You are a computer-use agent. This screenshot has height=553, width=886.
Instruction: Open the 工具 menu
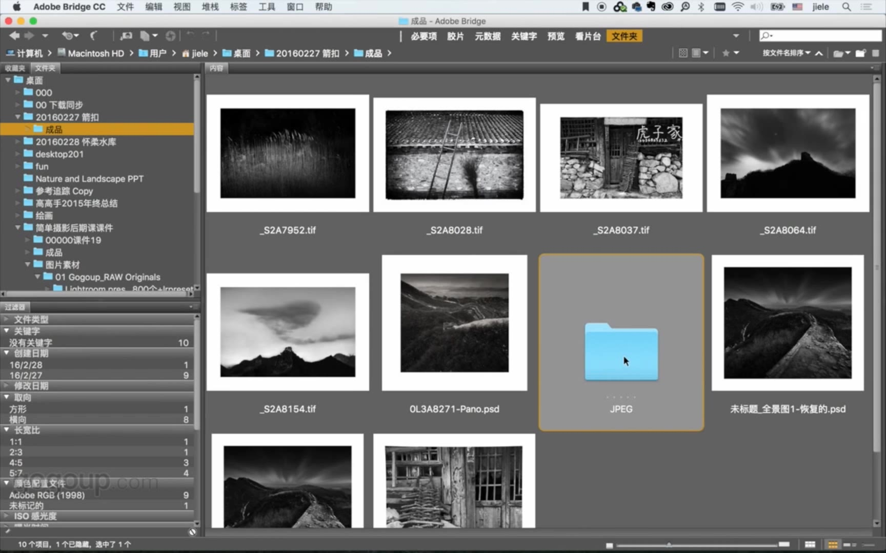coord(266,7)
